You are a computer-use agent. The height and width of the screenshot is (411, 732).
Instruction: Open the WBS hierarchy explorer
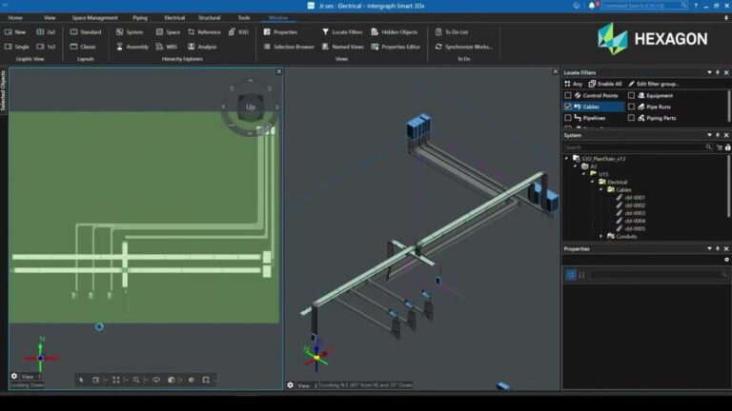167,47
